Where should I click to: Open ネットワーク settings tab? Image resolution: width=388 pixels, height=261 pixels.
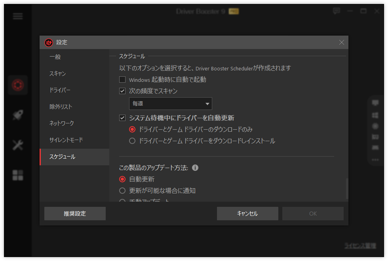(74, 123)
